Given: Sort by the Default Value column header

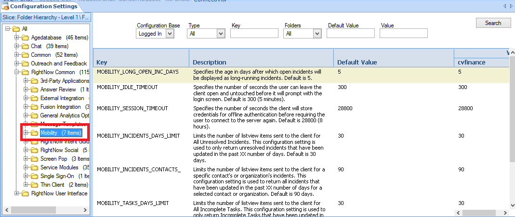Looking at the screenshot, I should [357, 62].
